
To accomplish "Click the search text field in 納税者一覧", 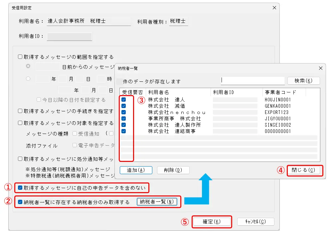I will [x=252, y=81].
